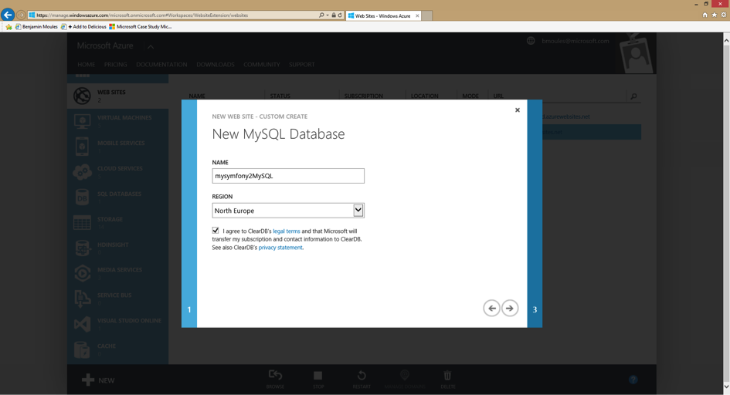Click the scroll up arrow on the page scrollbar
This screenshot has height=395, width=730.
pos(726,41)
